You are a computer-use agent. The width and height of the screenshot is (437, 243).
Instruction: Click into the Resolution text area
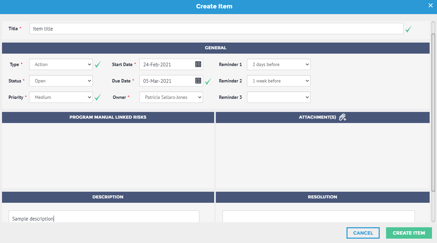pyautogui.click(x=319, y=217)
